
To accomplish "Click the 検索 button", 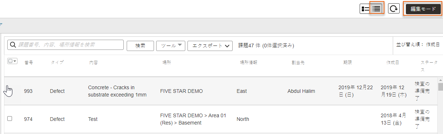I will (x=140, y=46).
